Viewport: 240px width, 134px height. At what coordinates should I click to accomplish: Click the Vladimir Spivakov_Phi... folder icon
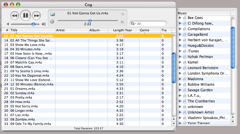[x=185, y=118]
